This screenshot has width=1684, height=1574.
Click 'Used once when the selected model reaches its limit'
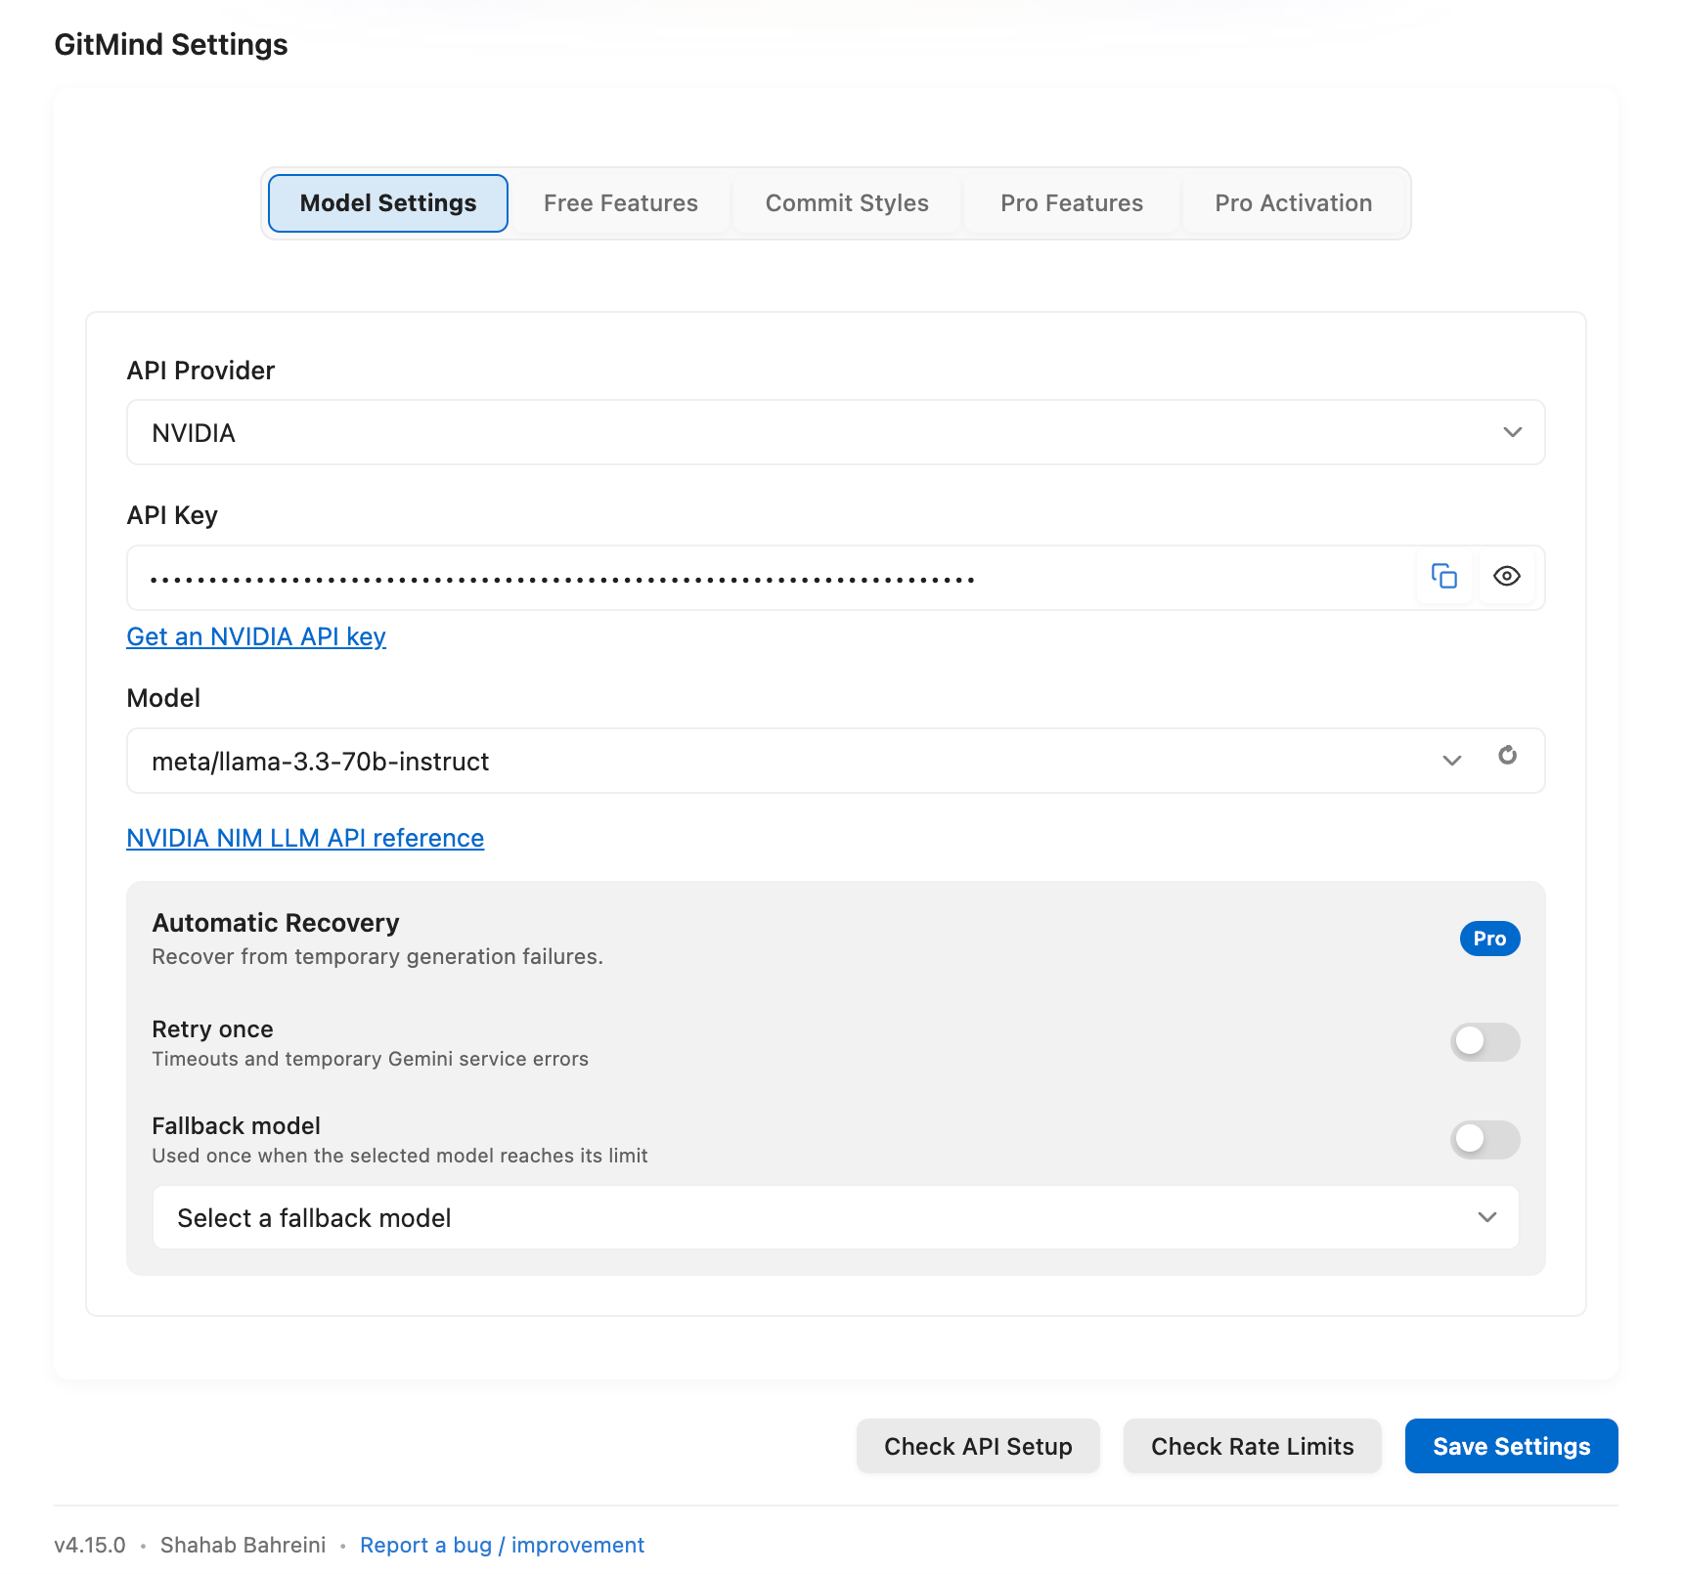[x=400, y=1156]
